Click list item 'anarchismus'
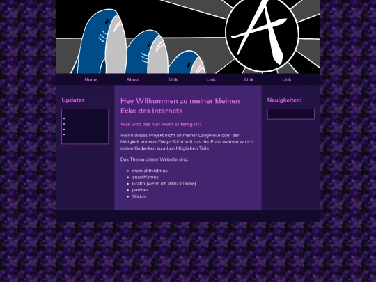The width and height of the screenshot is (376, 282). [x=146, y=178]
